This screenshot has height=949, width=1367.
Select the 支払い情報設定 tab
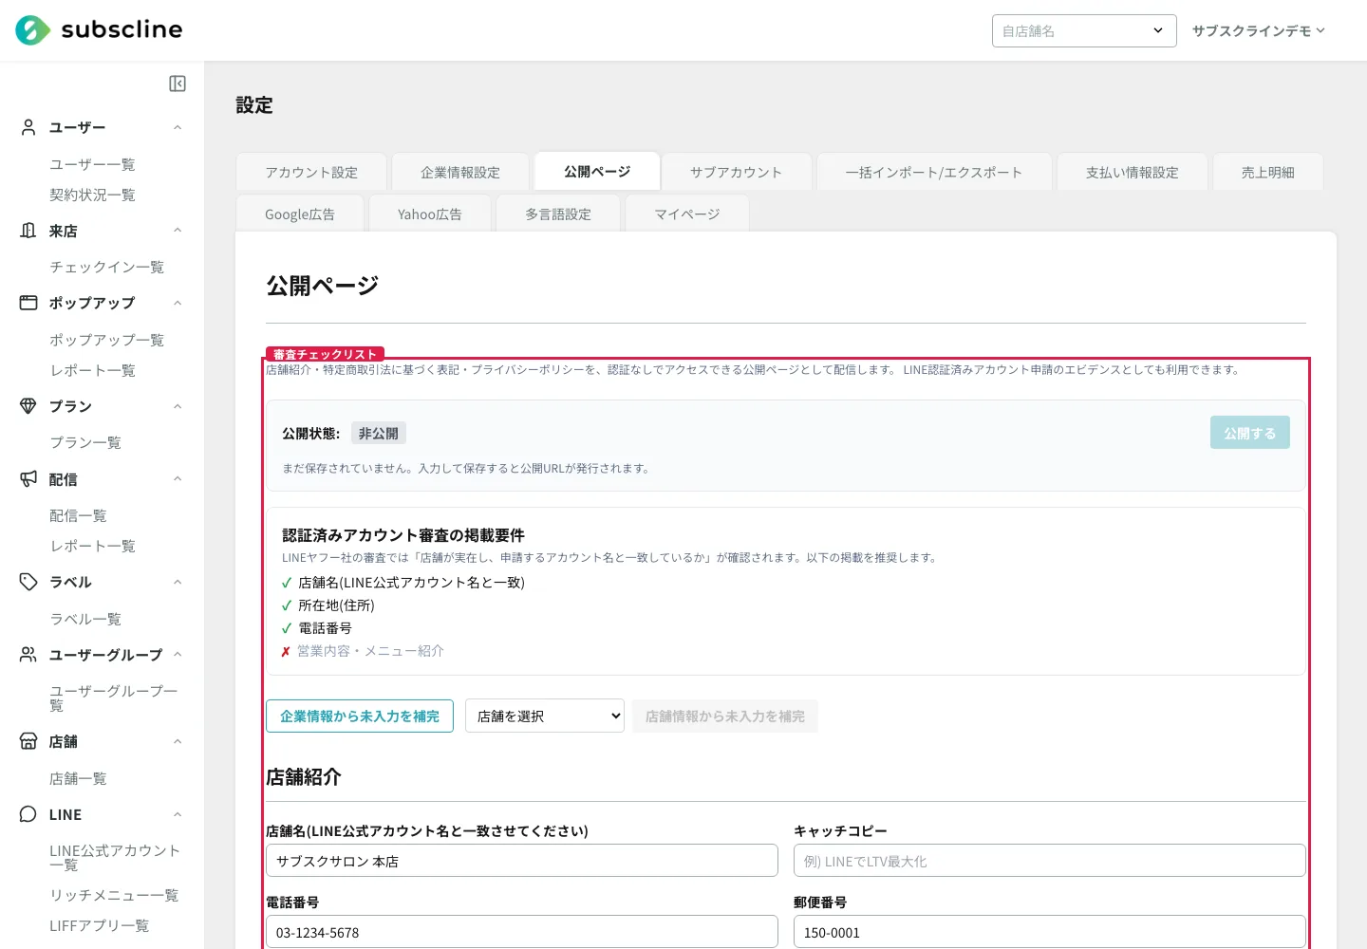[x=1133, y=172]
